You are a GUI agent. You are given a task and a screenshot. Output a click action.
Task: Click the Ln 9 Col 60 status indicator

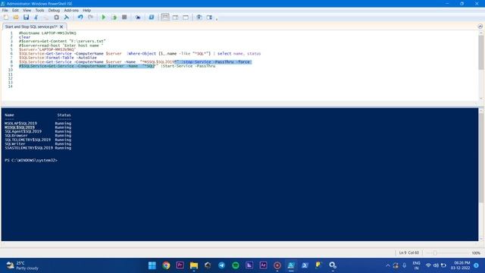tap(409, 253)
